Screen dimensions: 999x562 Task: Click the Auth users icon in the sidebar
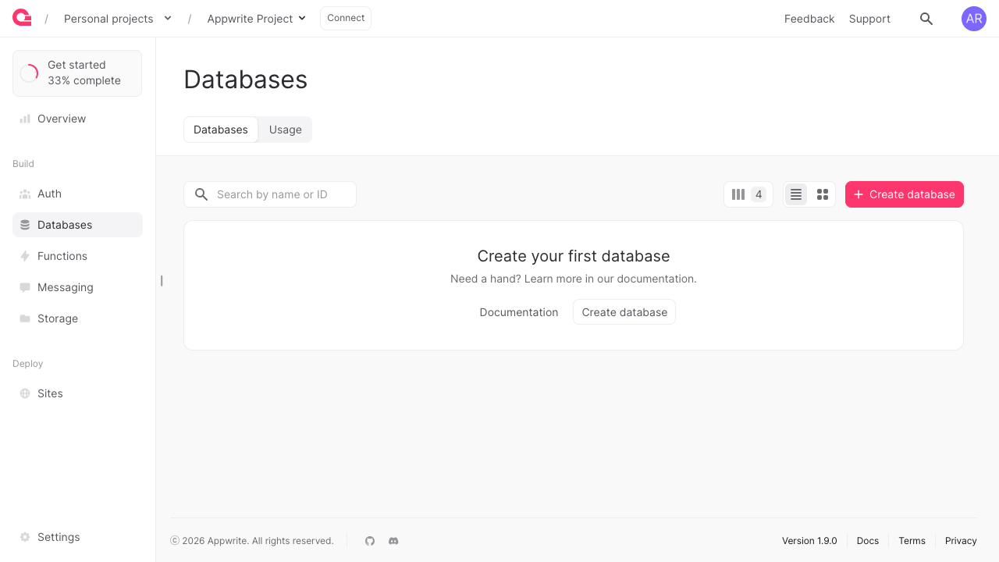pos(25,194)
